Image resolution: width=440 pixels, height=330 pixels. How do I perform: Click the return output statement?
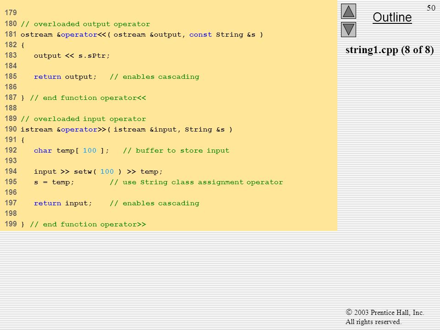65,77
